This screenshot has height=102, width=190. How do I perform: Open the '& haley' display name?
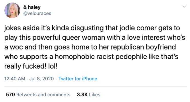tap(32, 7)
